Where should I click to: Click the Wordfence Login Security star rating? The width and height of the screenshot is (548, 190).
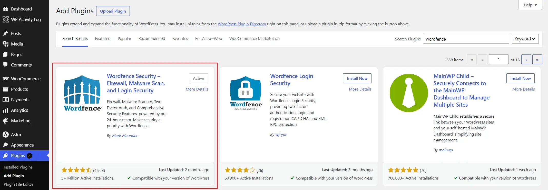pos(240,170)
